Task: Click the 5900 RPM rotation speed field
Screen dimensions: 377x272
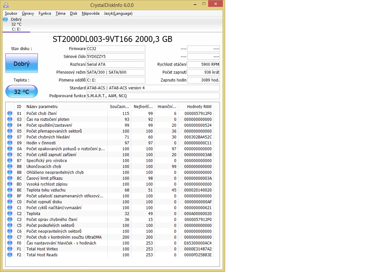Action: coord(204,64)
